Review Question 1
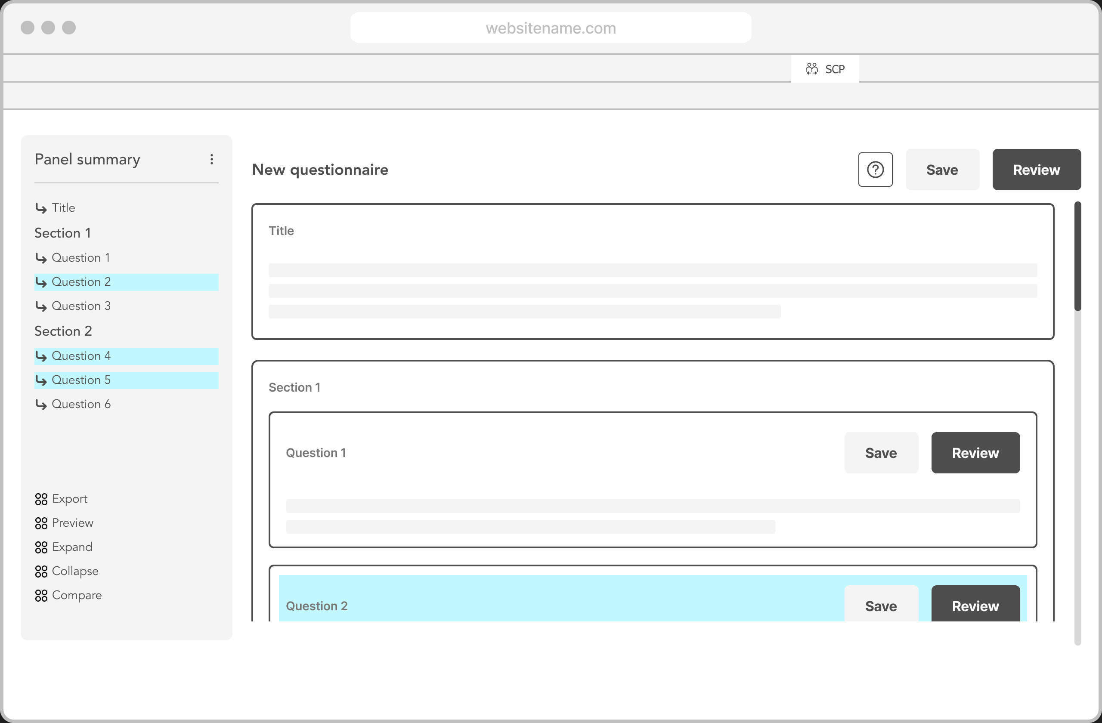Screen dimensions: 1102x723 click(975, 453)
